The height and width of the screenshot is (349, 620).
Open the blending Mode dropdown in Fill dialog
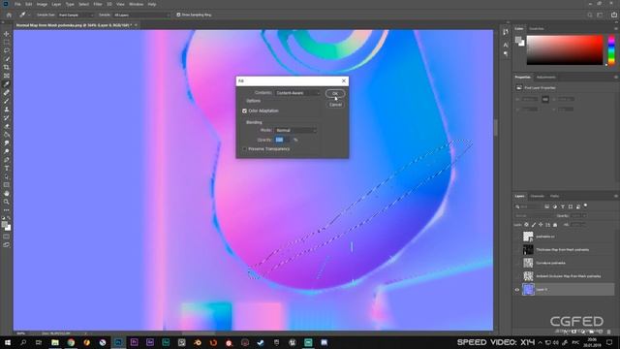click(x=295, y=130)
